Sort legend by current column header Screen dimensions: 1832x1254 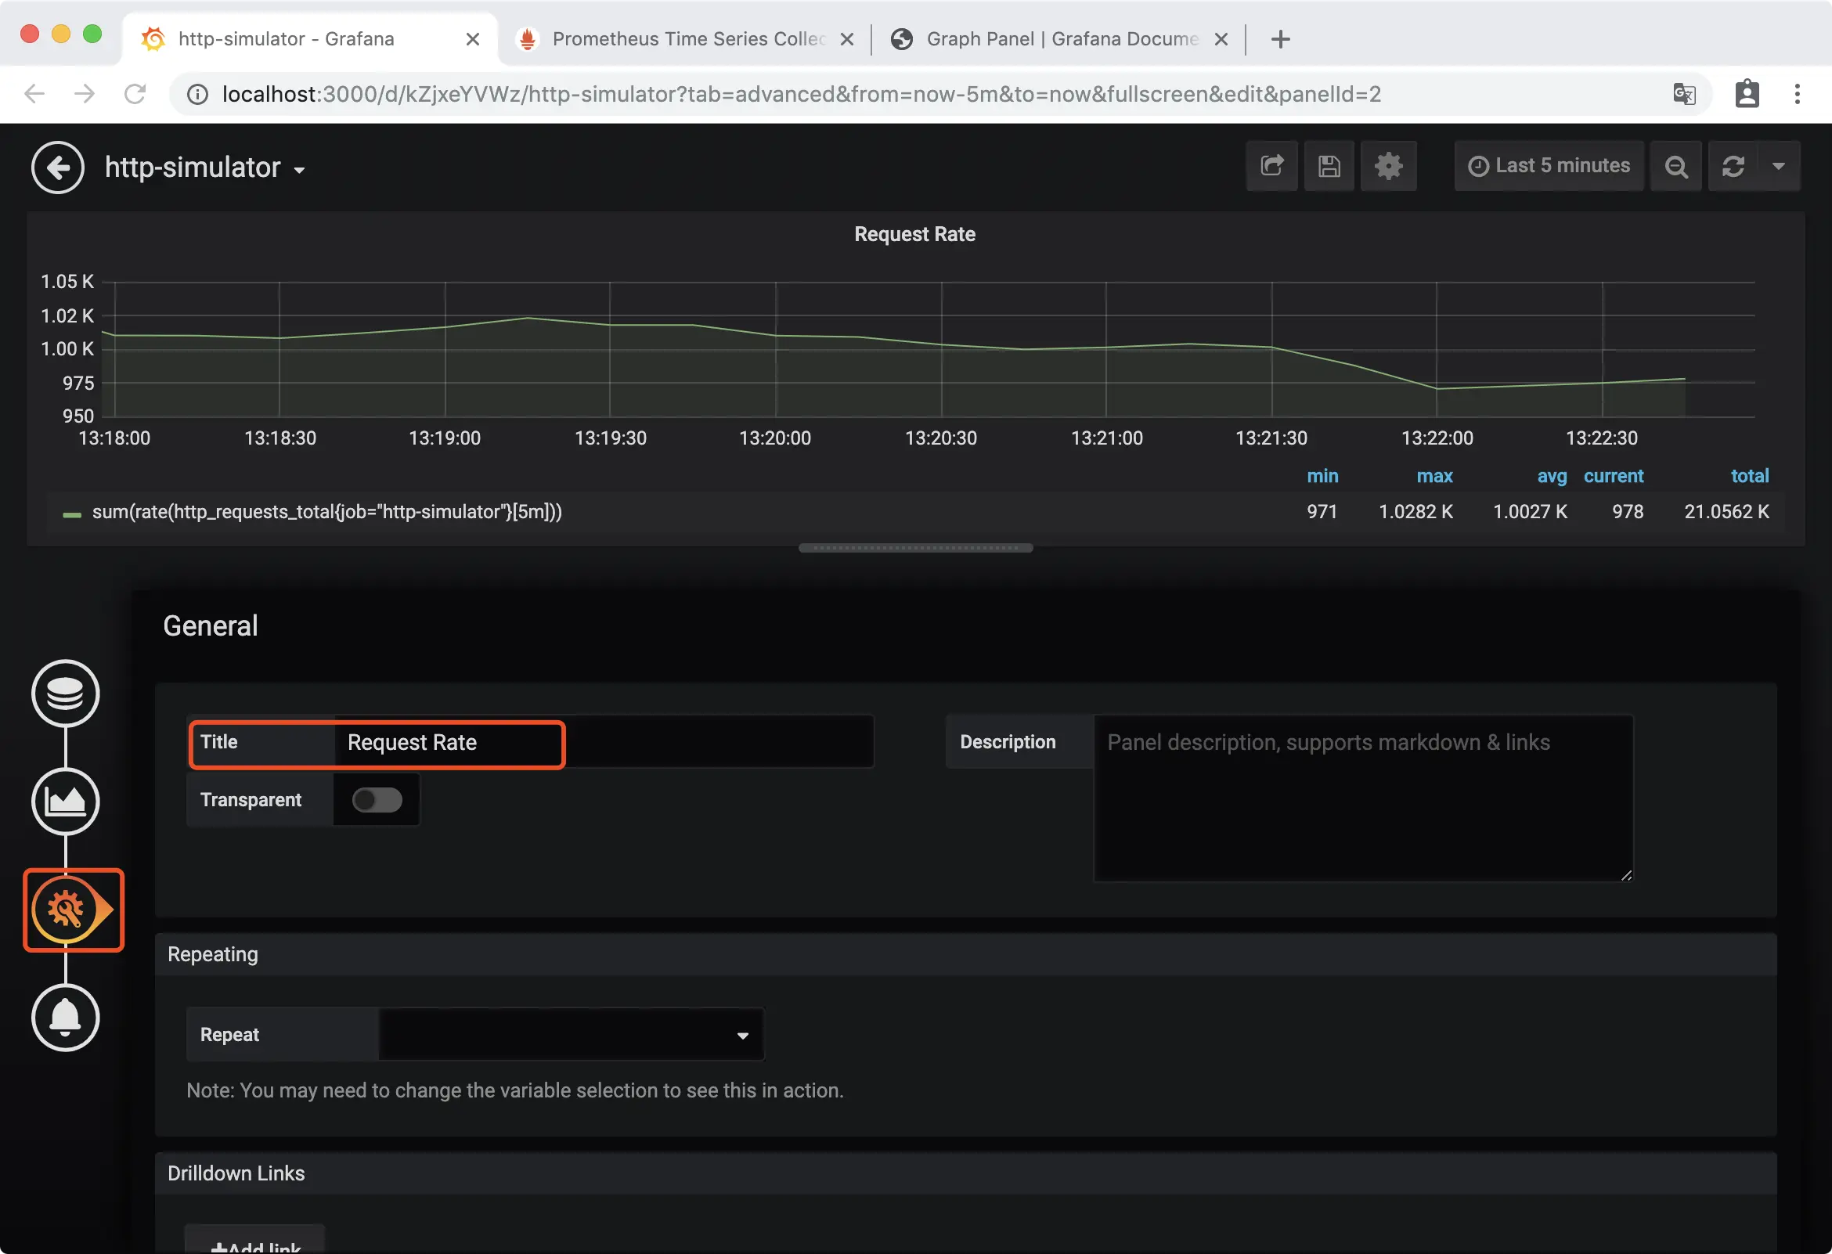1613,476
